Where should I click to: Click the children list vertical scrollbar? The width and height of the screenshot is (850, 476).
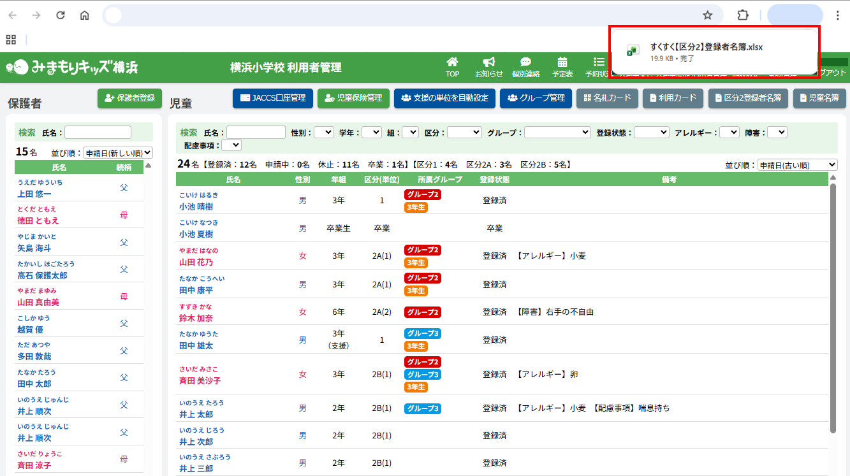click(833, 306)
